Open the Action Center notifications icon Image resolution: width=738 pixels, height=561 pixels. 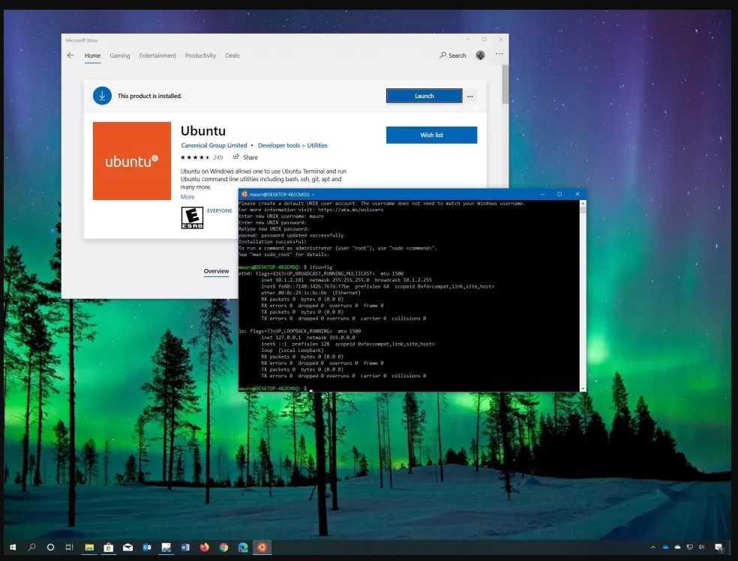(718, 548)
